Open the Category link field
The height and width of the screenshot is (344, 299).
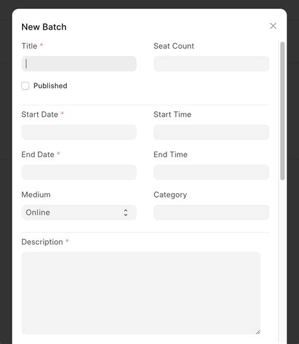[x=211, y=213]
